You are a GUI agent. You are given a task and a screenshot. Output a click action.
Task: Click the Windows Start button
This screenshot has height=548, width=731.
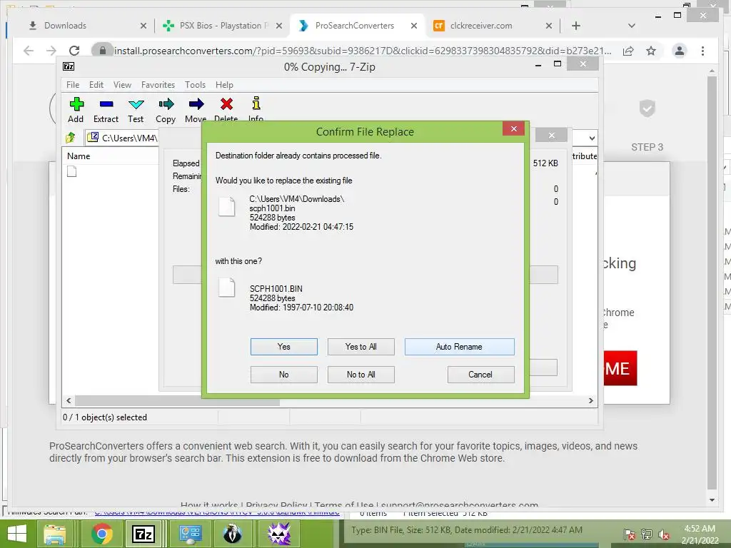tap(17, 534)
